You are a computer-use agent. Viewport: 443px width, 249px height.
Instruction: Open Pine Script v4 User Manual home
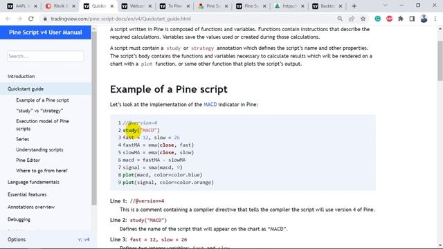pyautogui.click(x=46, y=33)
